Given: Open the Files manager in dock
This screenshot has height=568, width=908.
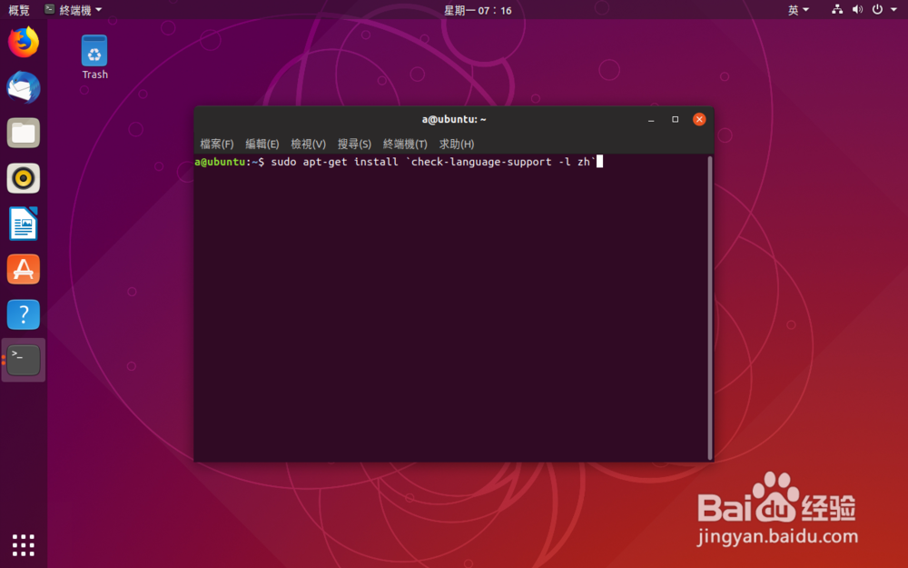Looking at the screenshot, I should pyautogui.click(x=24, y=133).
